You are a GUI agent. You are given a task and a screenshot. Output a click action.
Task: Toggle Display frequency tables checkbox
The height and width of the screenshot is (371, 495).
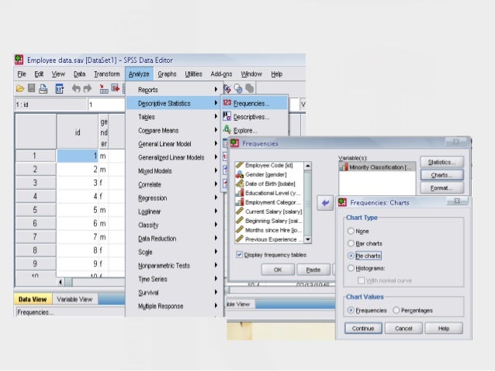pyautogui.click(x=239, y=254)
